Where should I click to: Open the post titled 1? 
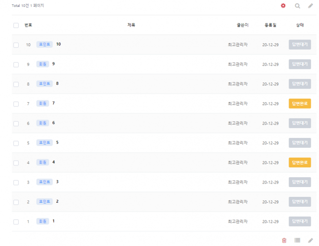(x=53, y=221)
